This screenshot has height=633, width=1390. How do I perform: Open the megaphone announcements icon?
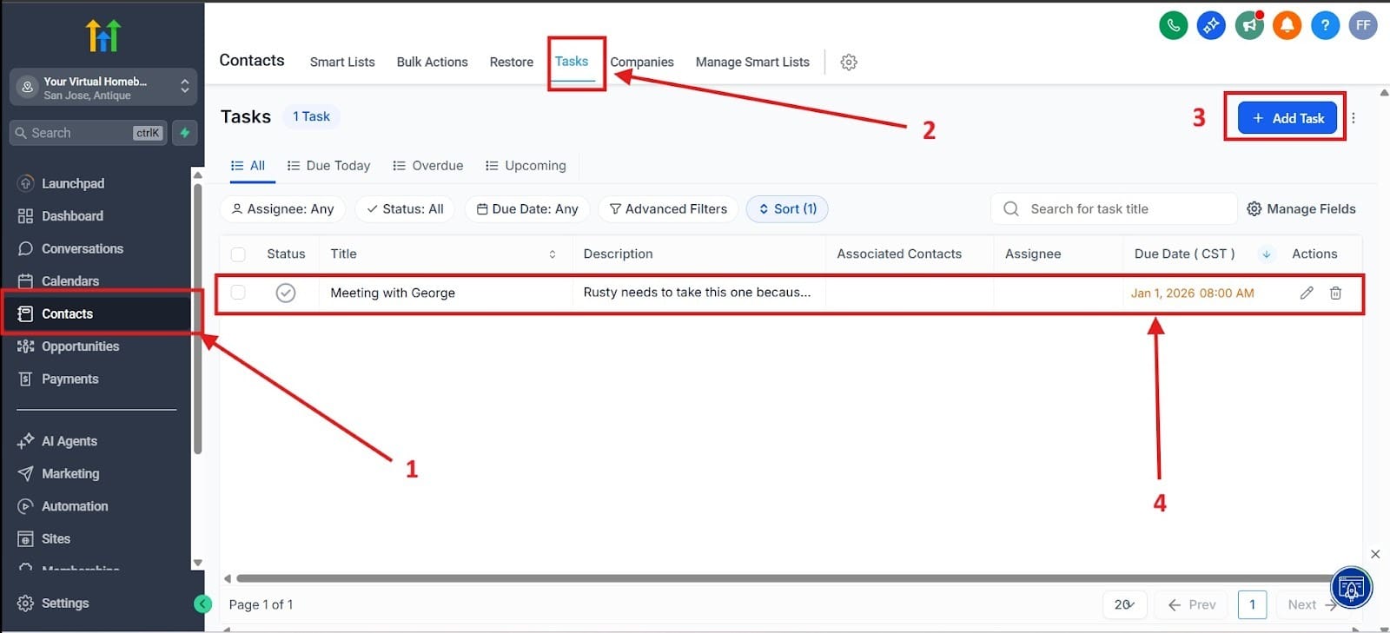pyautogui.click(x=1249, y=25)
